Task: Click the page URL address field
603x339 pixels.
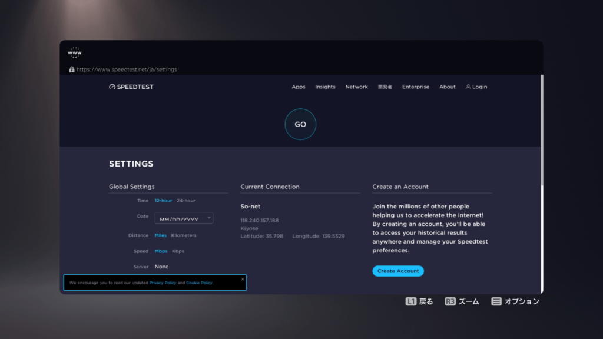Action: coord(127,69)
